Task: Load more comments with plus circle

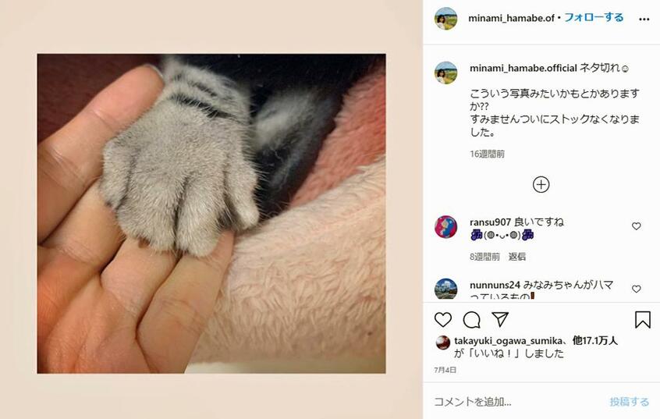Action: [541, 184]
